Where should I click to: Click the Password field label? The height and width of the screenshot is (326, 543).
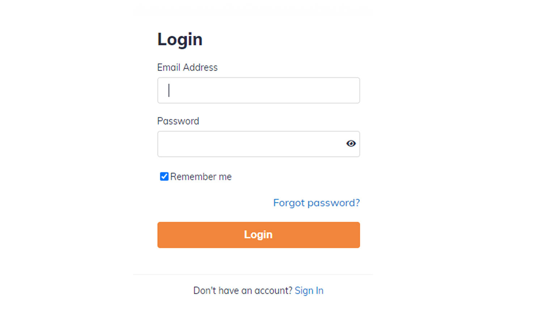pos(178,121)
